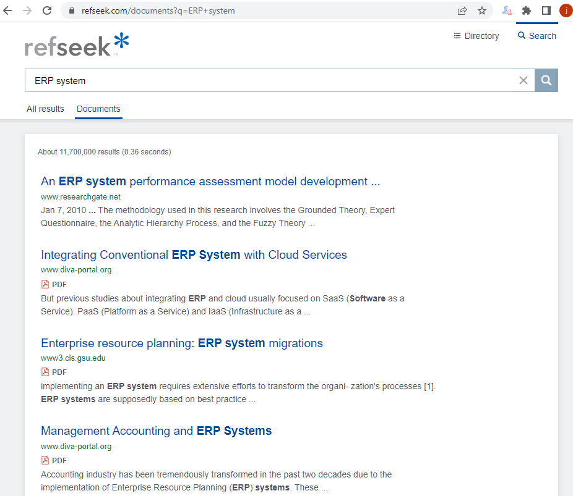Open the profile avatar menu

(566, 11)
